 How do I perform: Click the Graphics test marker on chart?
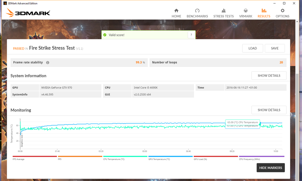click(x=22, y=141)
